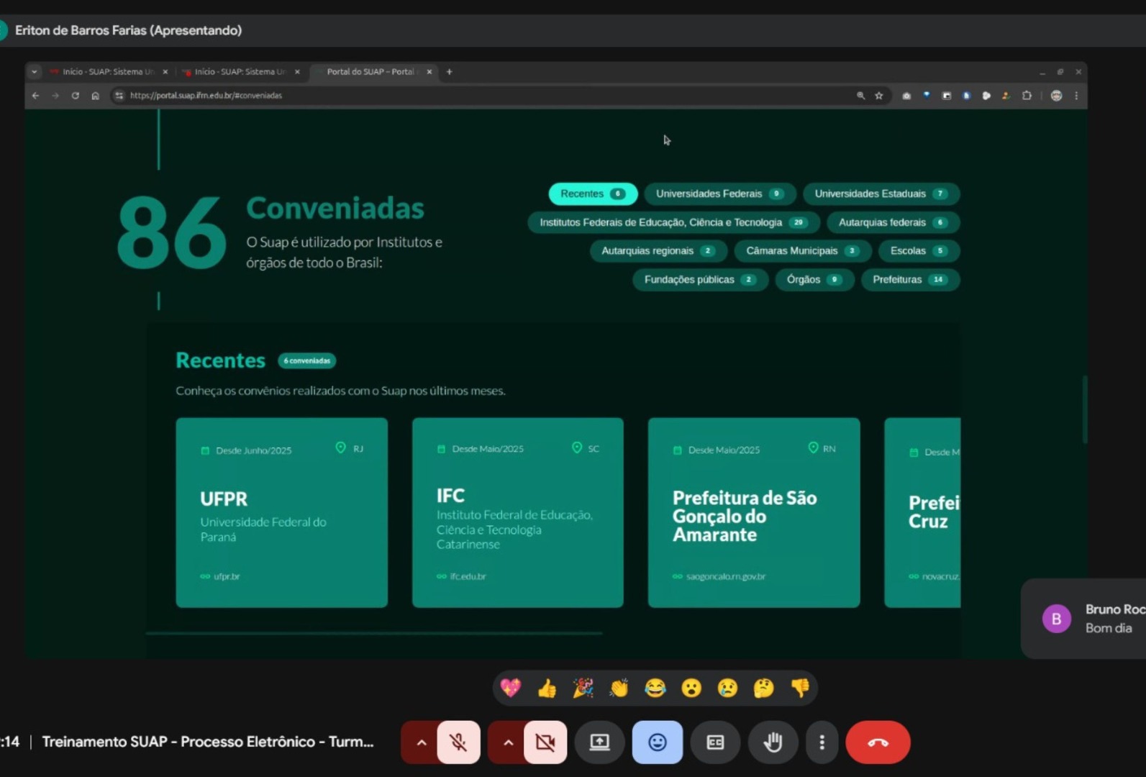Screen dimensions: 1146x777
Task: Bookmark page with star icon
Action: 878,96
